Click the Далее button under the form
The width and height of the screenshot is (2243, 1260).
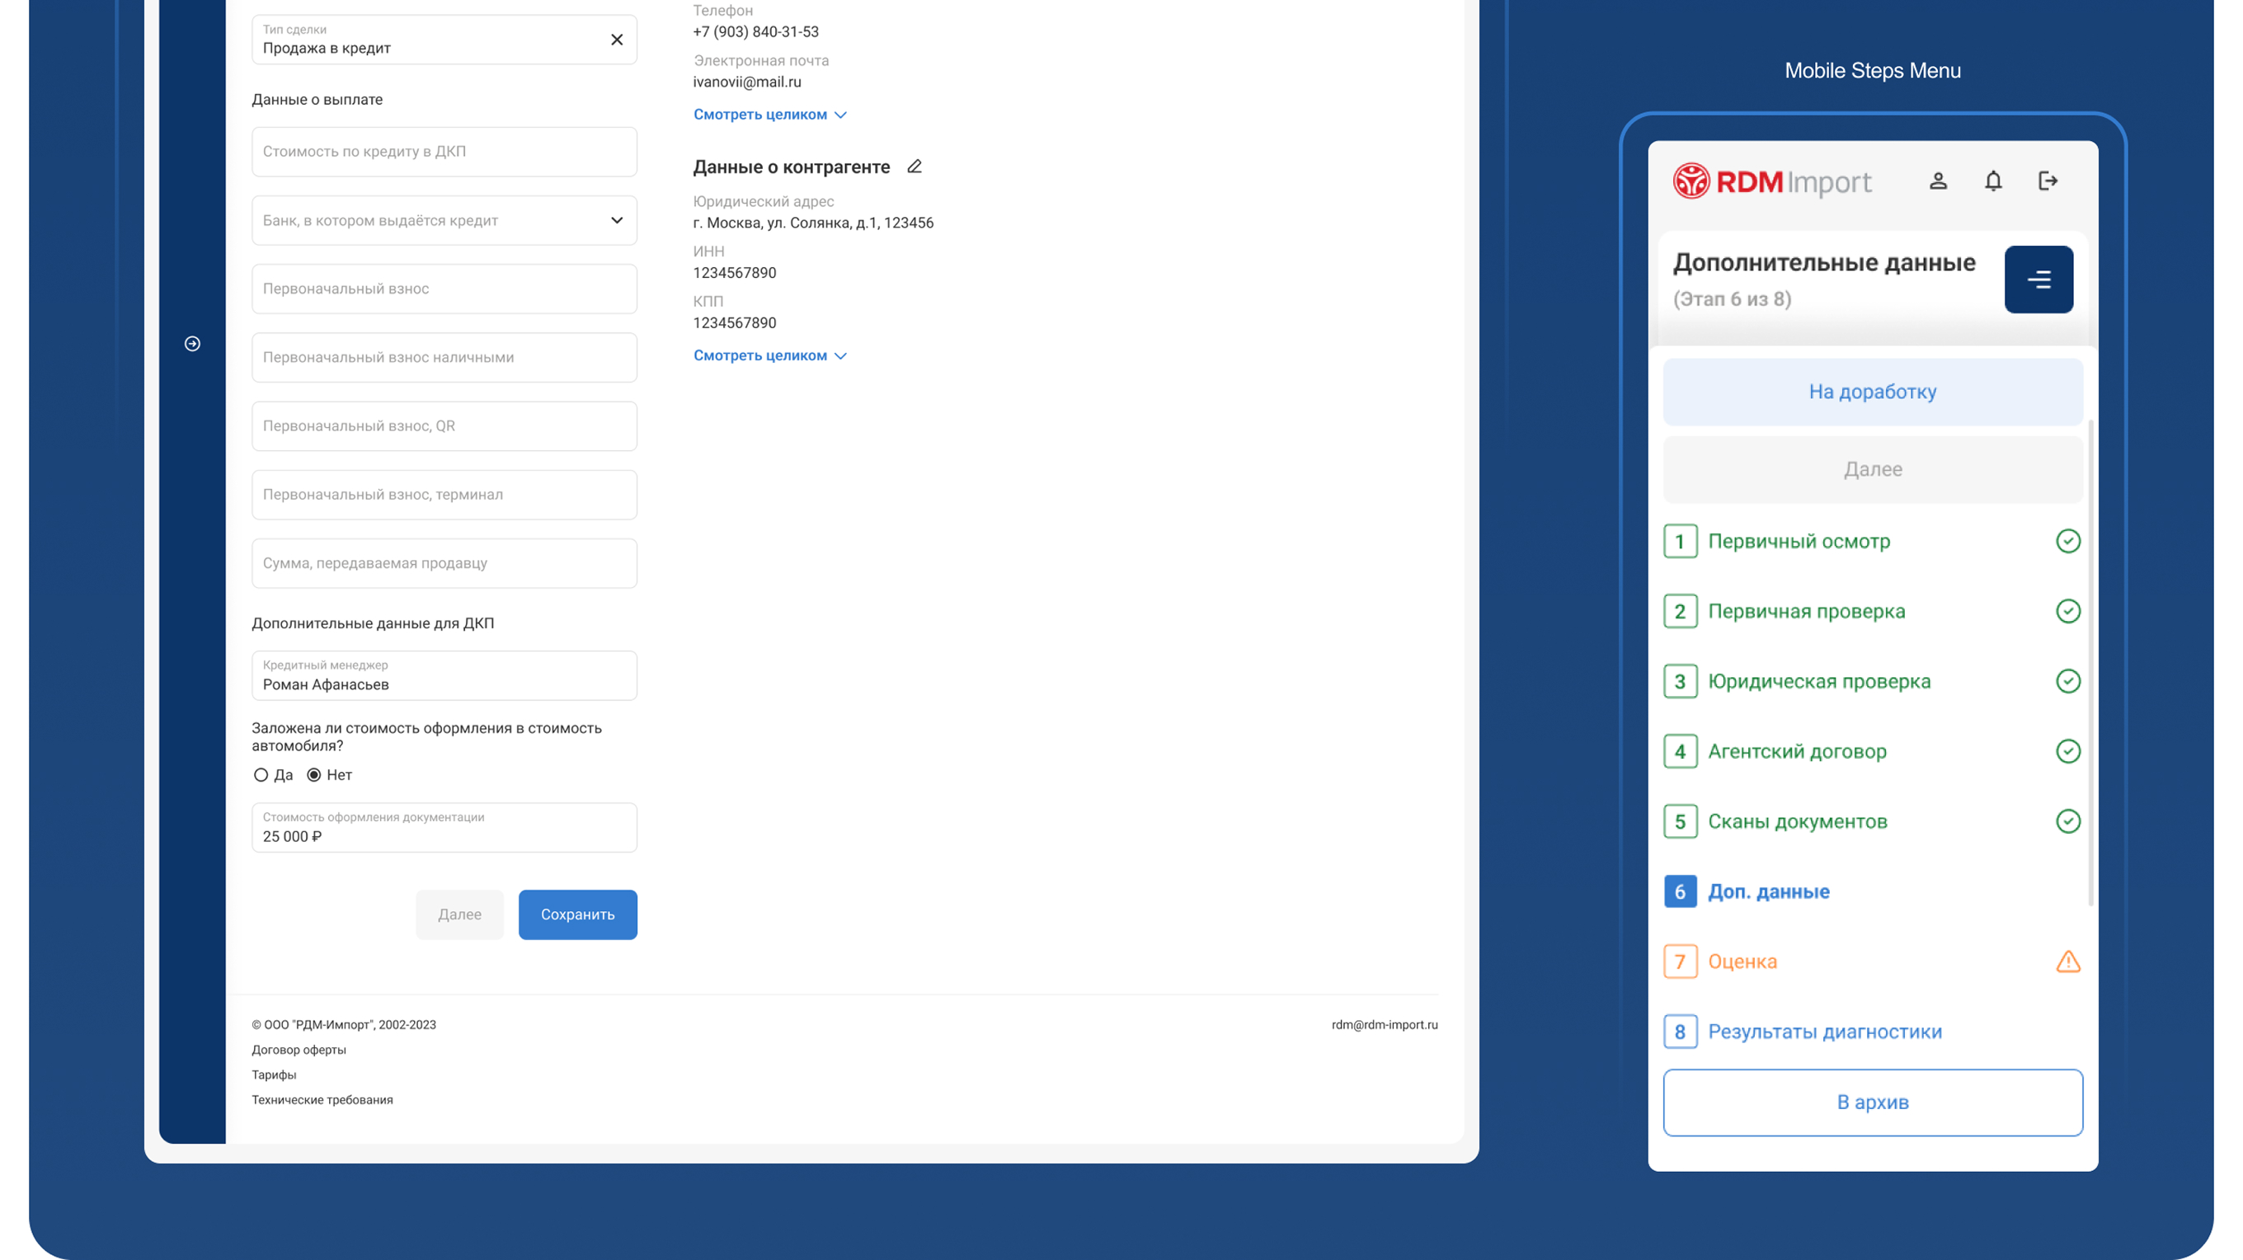coord(458,914)
